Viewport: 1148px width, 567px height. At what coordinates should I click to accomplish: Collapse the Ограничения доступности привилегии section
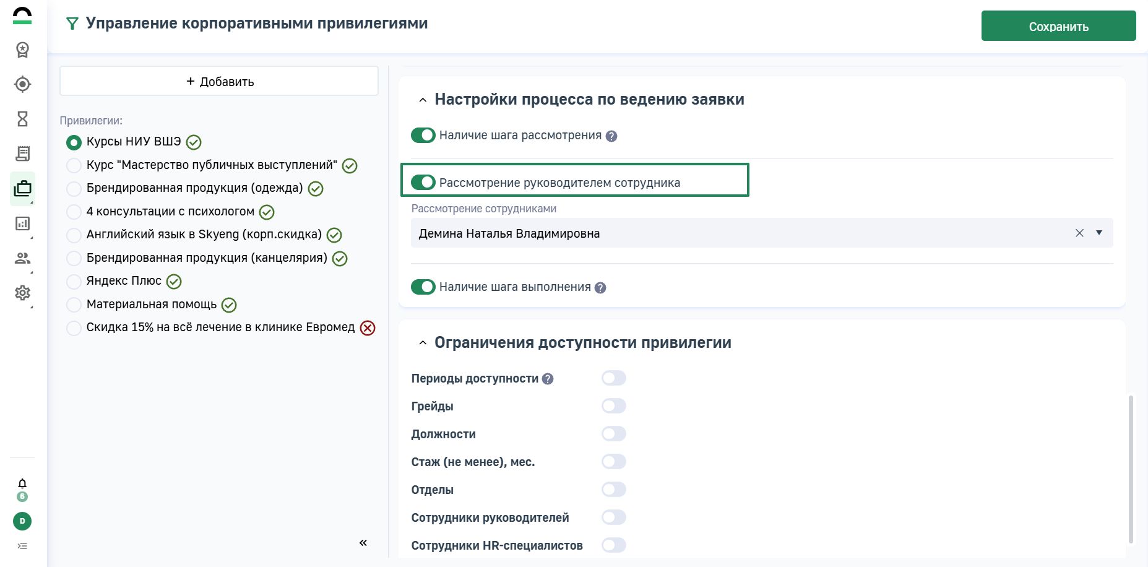(423, 343)
